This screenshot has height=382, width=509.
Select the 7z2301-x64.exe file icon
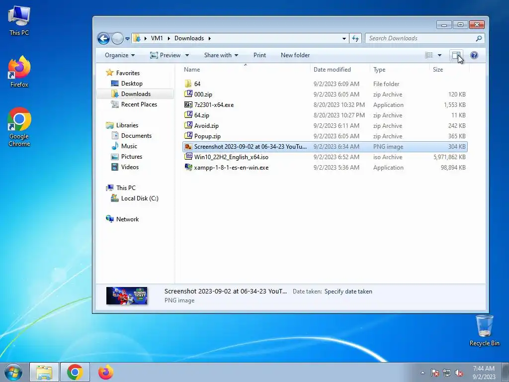click(x=188, y=104)
